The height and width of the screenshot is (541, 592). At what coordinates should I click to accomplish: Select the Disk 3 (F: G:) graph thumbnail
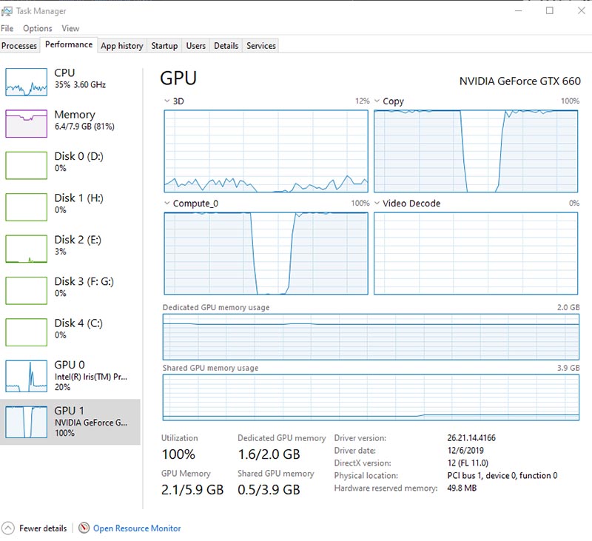coord(27,290)
